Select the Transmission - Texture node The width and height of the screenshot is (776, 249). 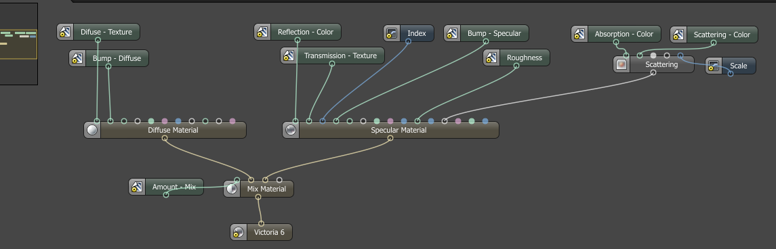(x=333, y=56)
